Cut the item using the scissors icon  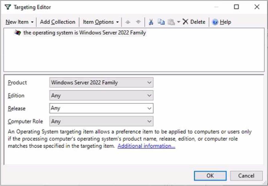pyautogui.click(x=151, y=22)
